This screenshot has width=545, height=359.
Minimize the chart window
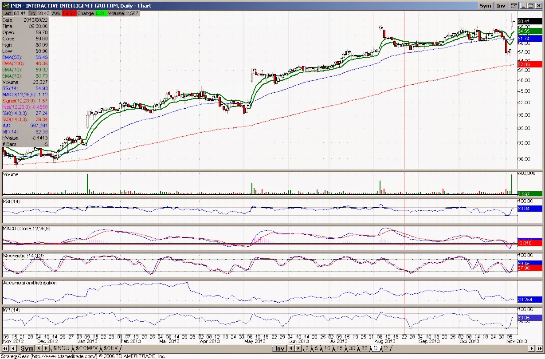click(x=524, y=6)
